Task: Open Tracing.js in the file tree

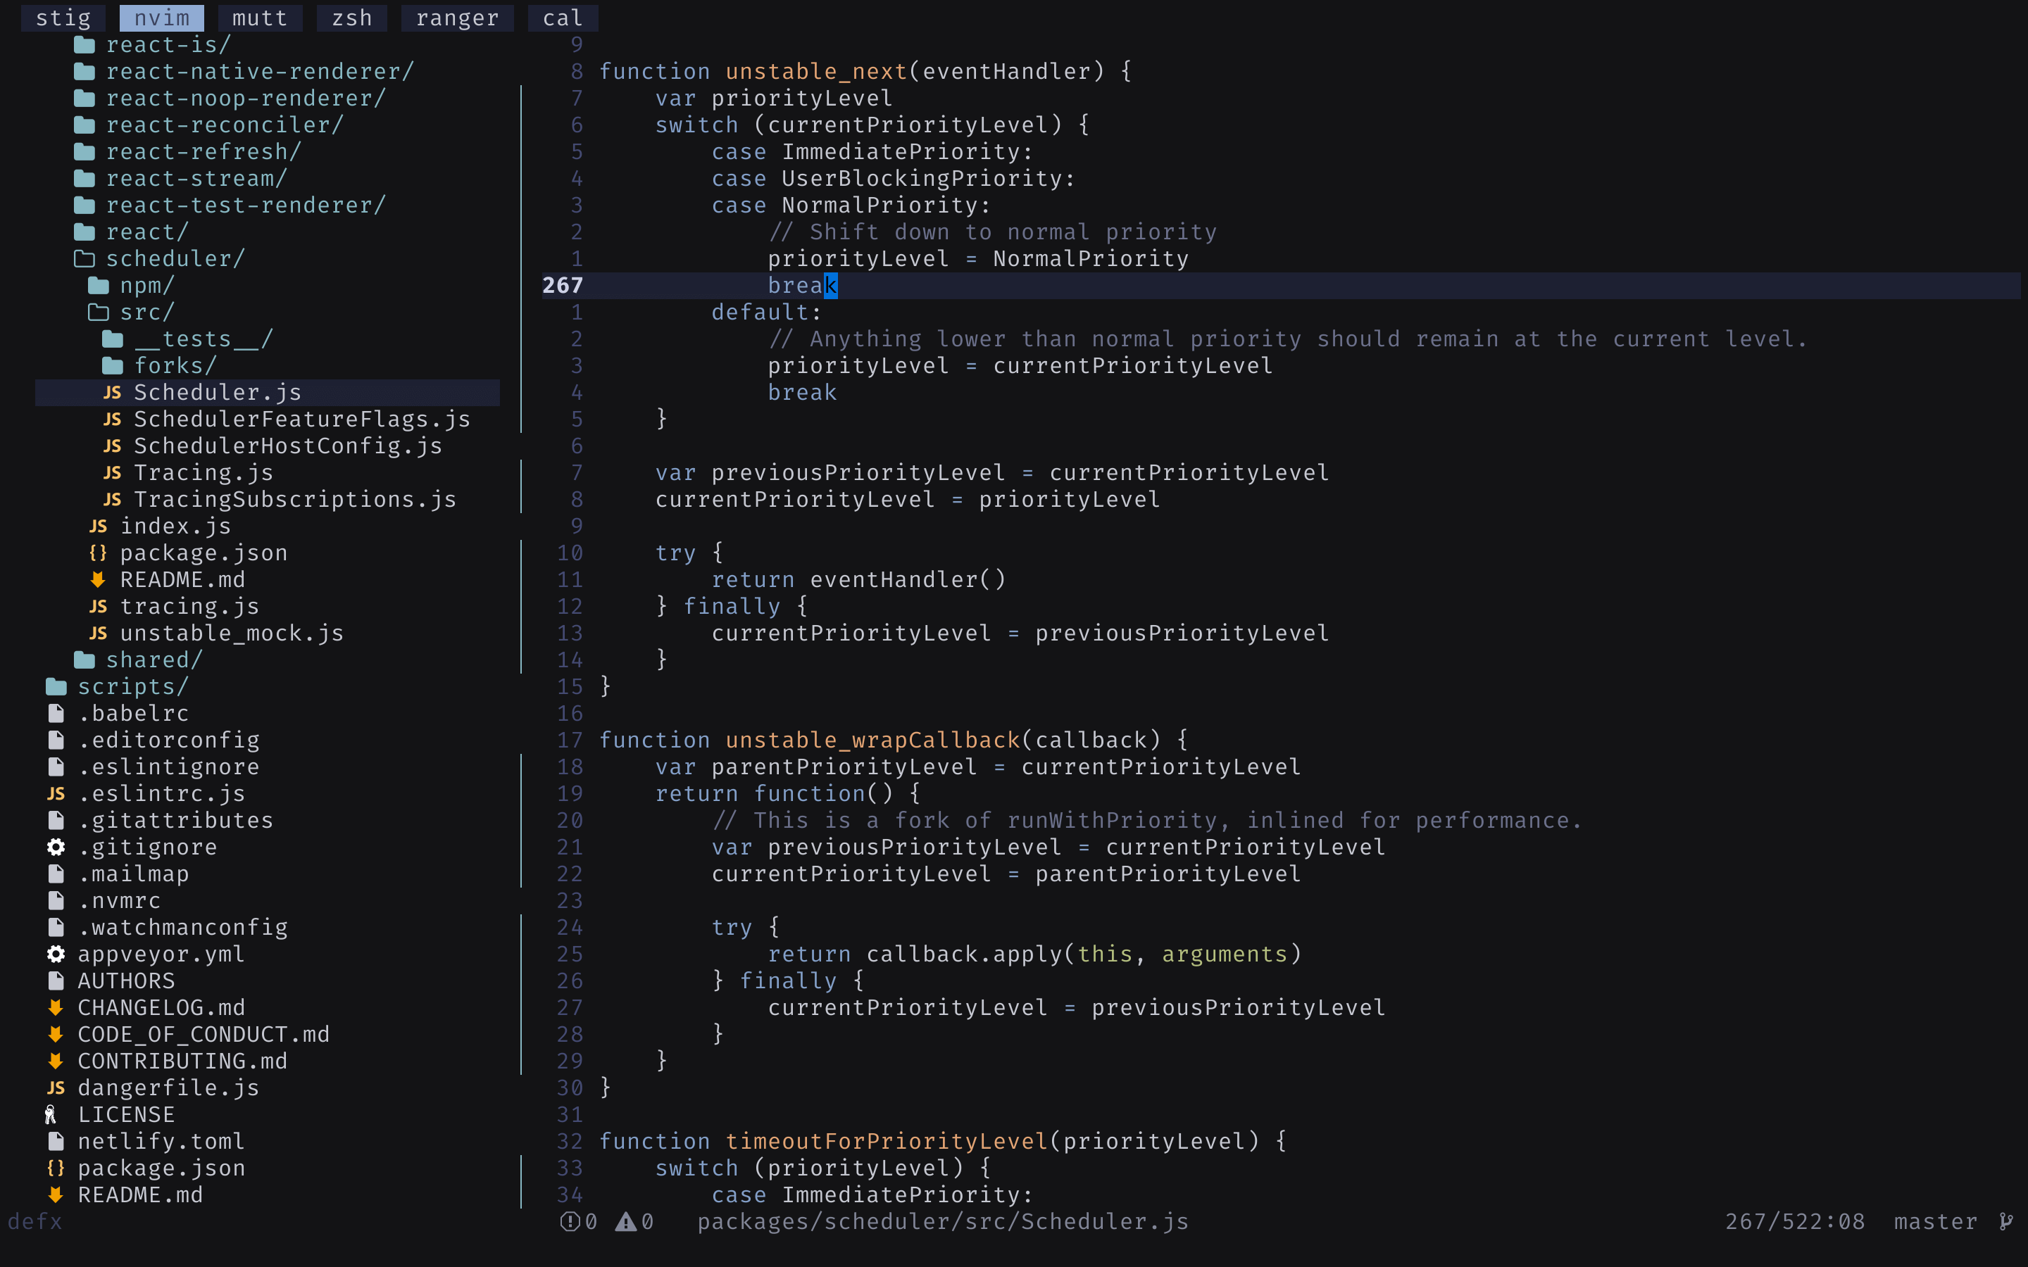Action: coord(204,472)
